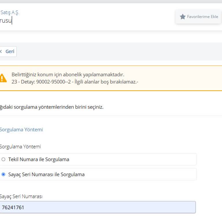This screenshot has width=222, height=222.
Task: Click the blue Sorgulama Yöntemi section heading
Action: (21, 129)
